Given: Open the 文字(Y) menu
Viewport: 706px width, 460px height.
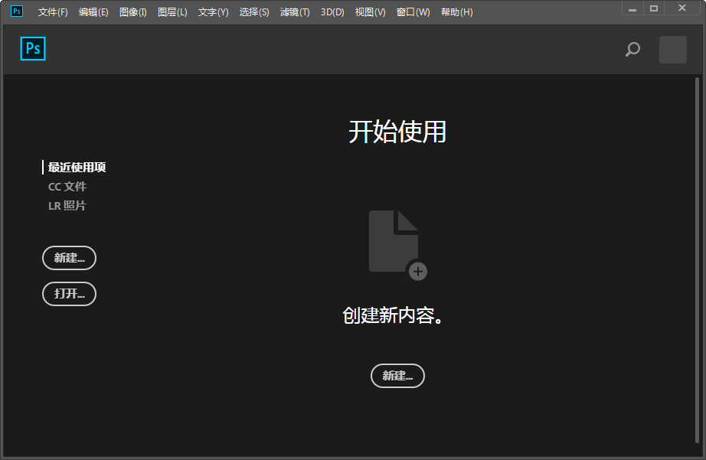Looking at the screenshot, I should [213, 12].
